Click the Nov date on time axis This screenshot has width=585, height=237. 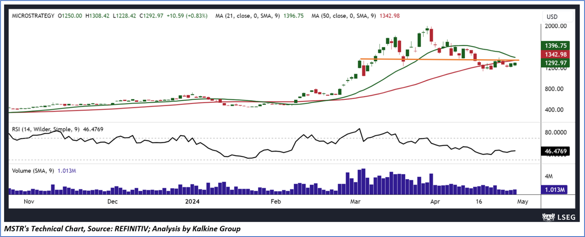tap(28, 202)
